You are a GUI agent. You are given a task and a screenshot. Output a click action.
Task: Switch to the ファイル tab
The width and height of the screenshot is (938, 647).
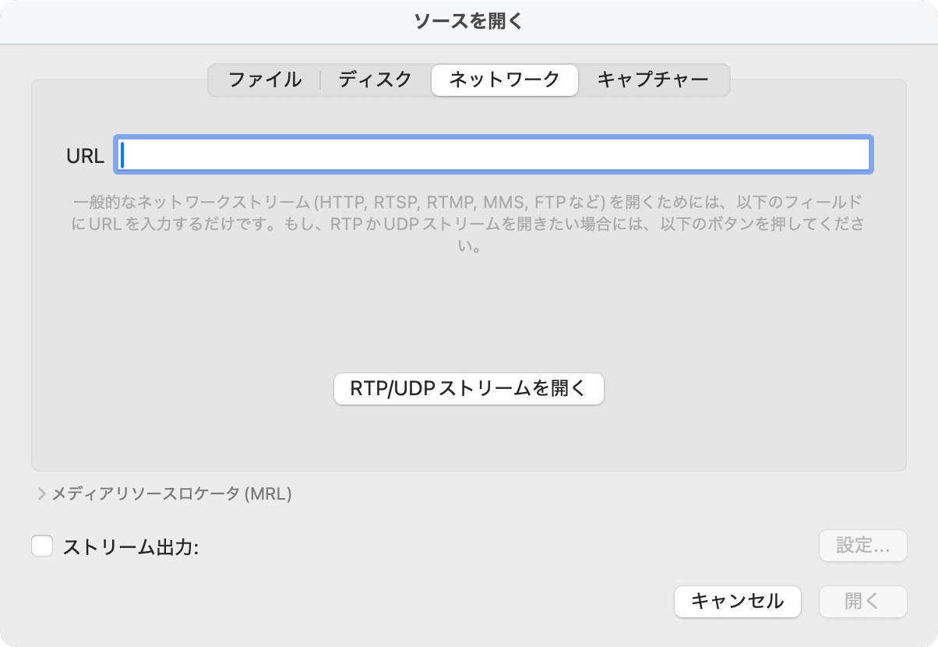[x=264, y=80]
